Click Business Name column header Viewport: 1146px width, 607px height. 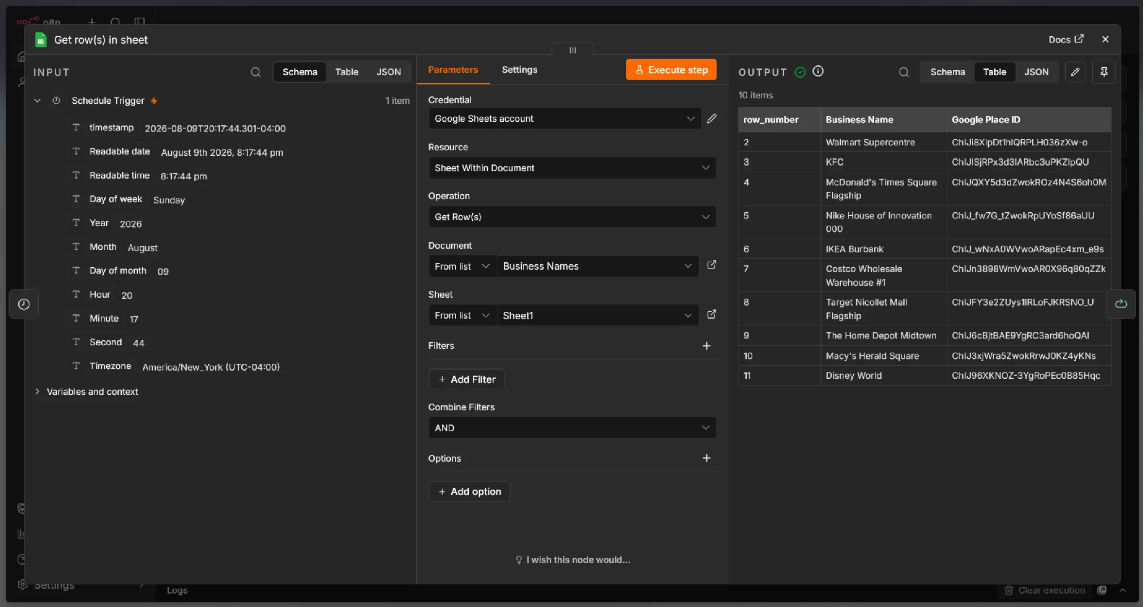(x=884, y=120)
